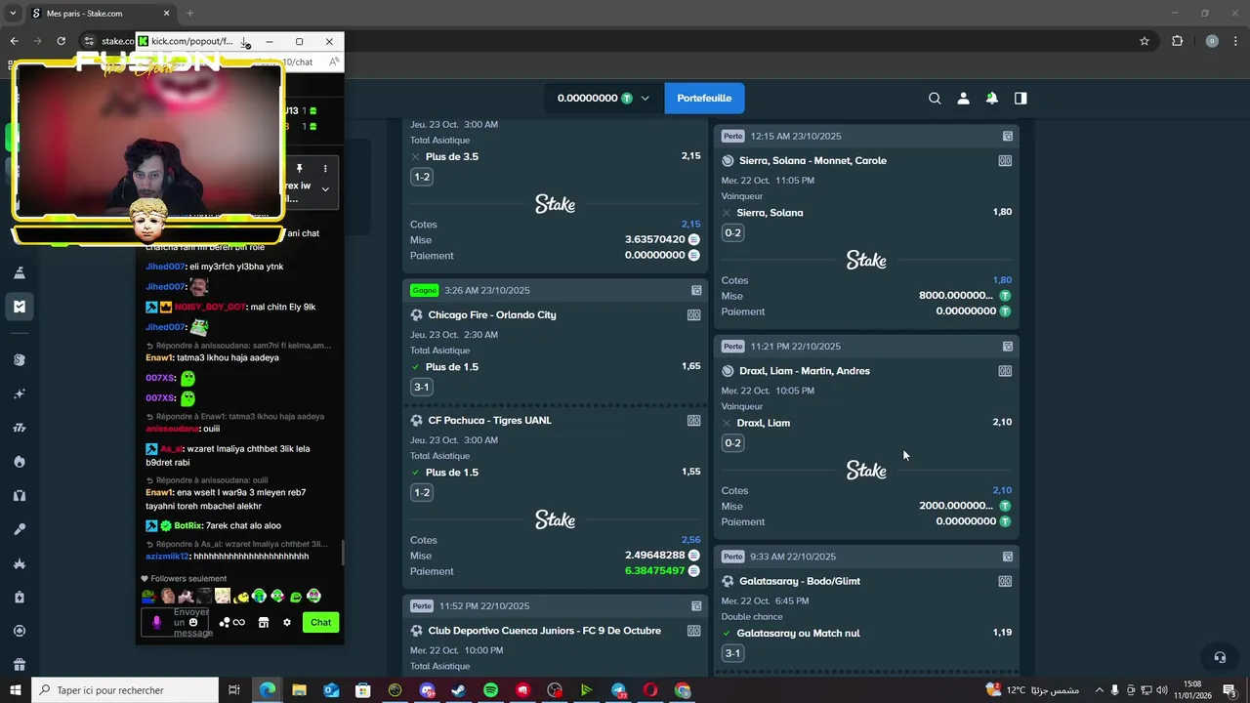Open share icon on Sierra, Solana bet slip

[x=1007, y=137]
